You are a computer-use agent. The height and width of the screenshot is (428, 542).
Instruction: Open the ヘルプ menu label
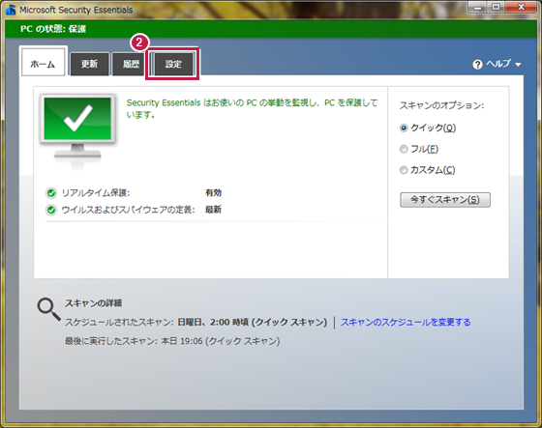point(498,64)
